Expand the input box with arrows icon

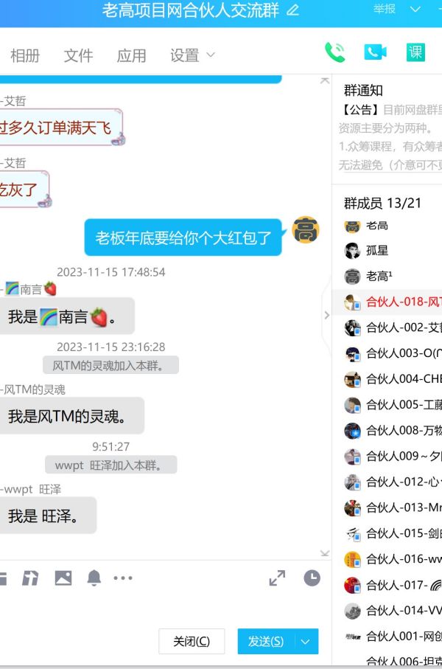pos(277,578)
